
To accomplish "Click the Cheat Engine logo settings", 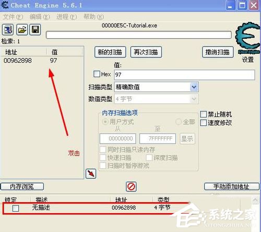I will tap(247, 38).
